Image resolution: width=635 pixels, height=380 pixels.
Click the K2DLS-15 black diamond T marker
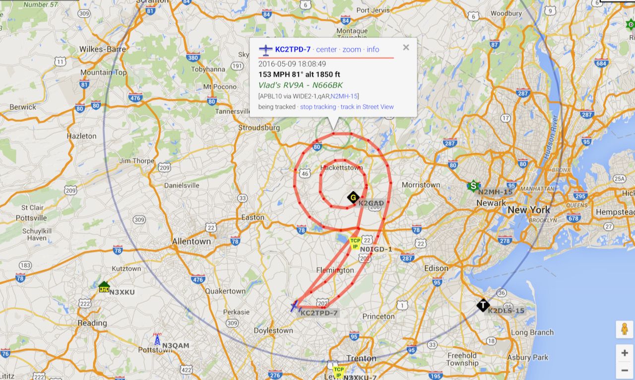tap(483, 305)
